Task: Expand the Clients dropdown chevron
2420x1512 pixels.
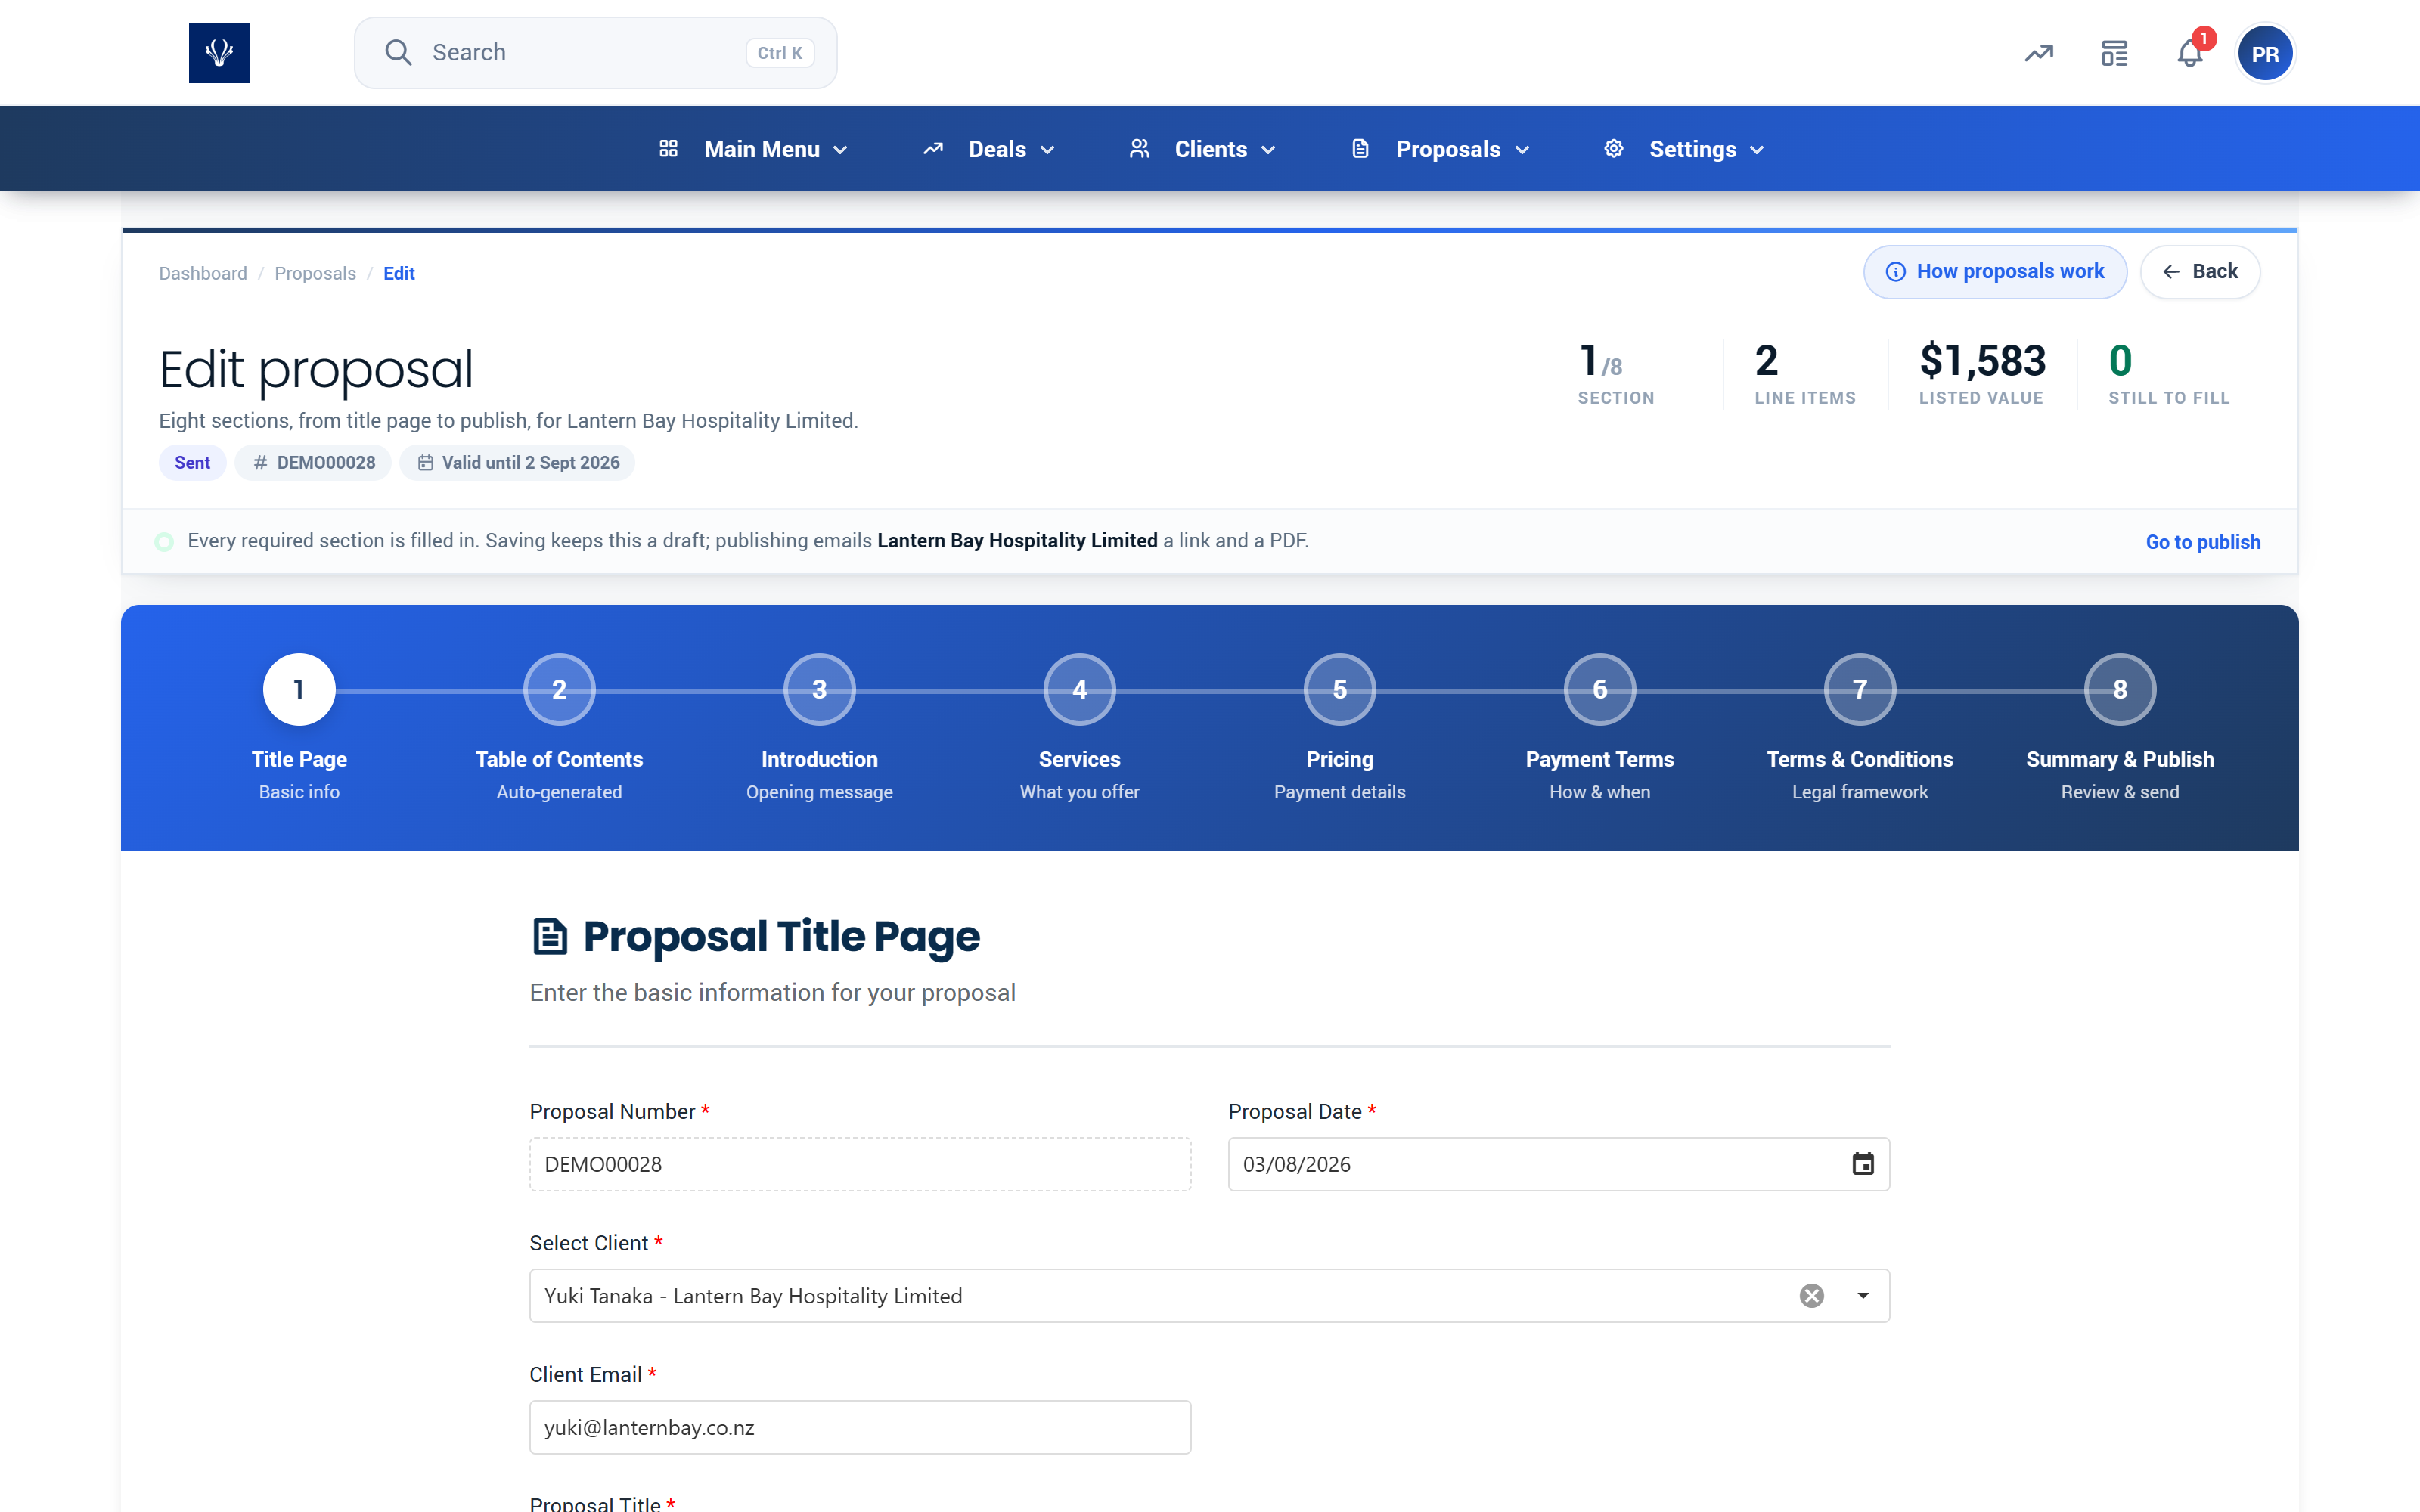Action: pyautogui.click(x=1268, y=150)
